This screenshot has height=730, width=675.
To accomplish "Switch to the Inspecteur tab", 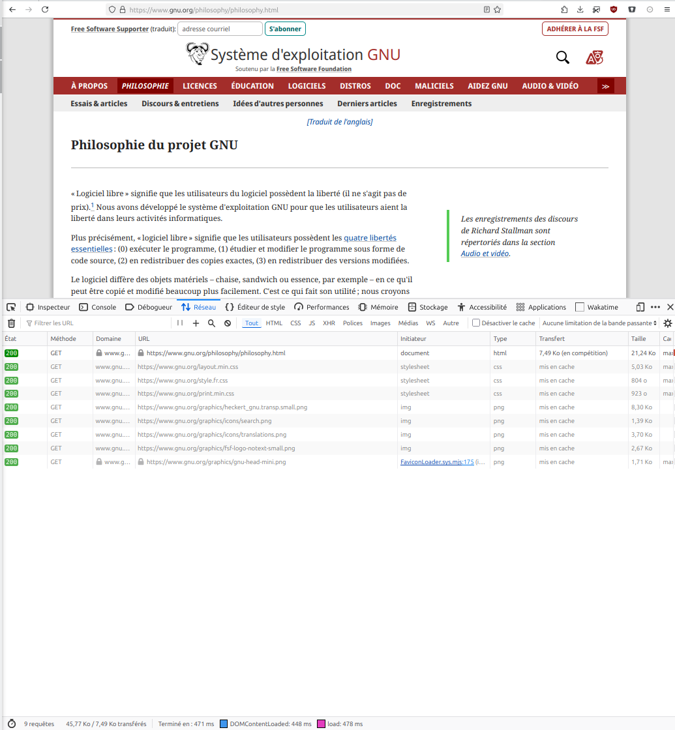I will point(48,307).
